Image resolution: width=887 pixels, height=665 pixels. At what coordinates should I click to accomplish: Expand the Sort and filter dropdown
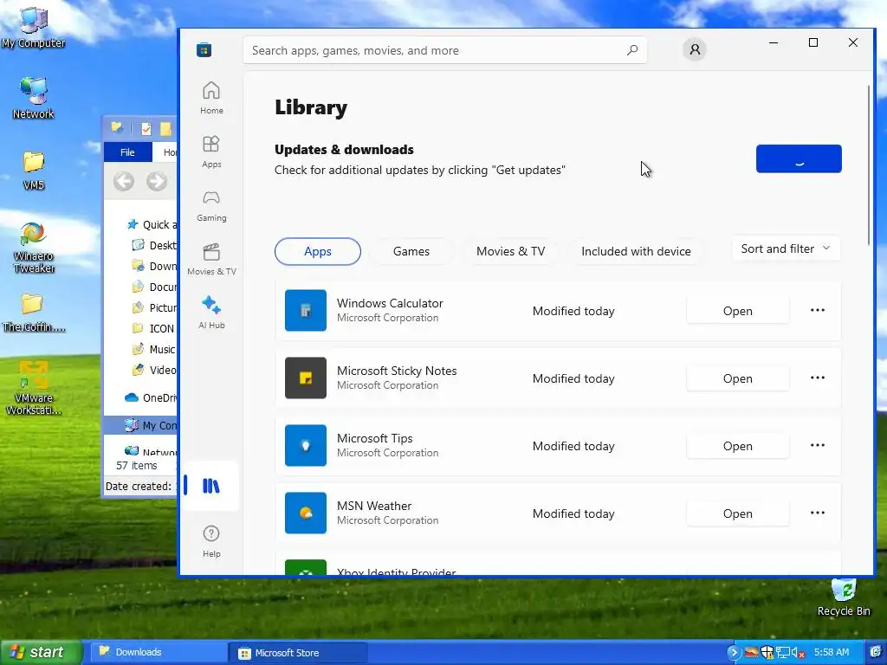point(785,249)
